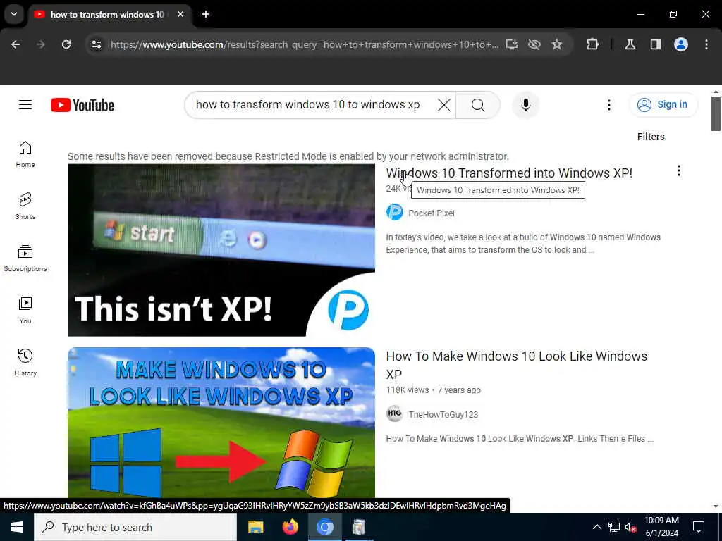Show hidden system tray icons chevron
The height and width of the screenshot is (541, 722).
pos(596,527)
